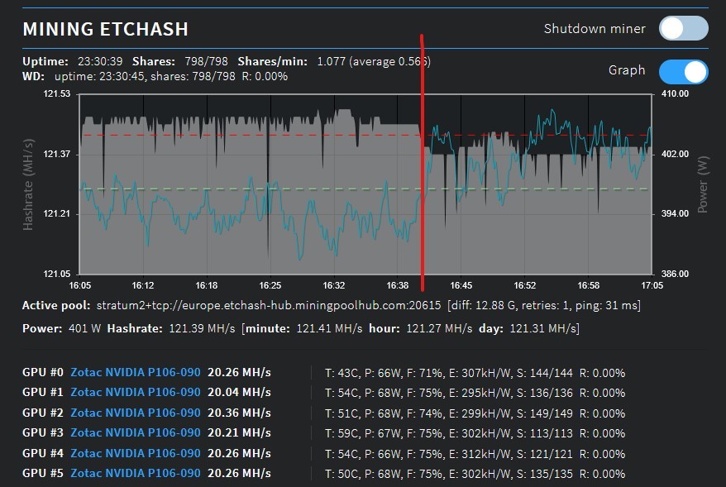This screenshot has width=726, height=487.
Task: Click the Power (W) axis label
Action: (703, 184)
